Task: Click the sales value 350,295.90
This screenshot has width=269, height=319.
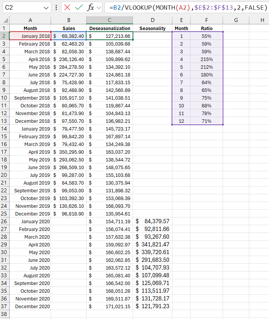Action: [69, 152]
